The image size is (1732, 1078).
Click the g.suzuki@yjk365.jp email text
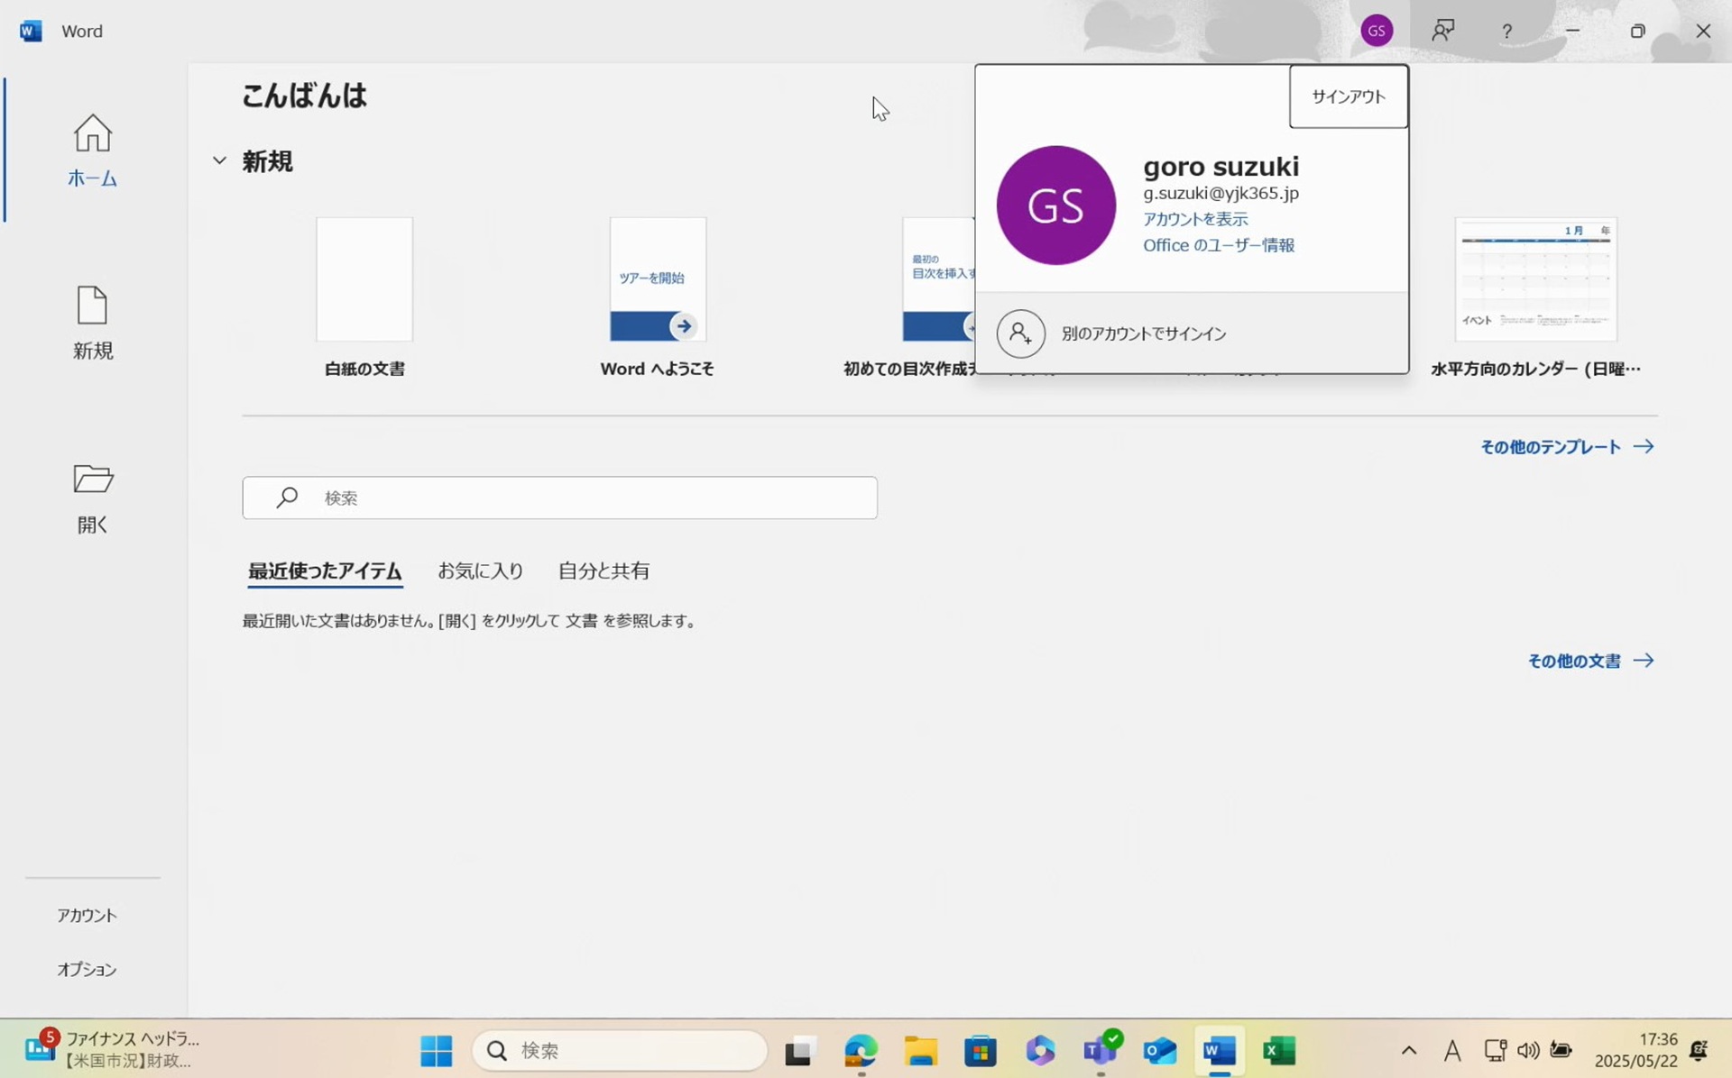click(x=1221, y=193)
